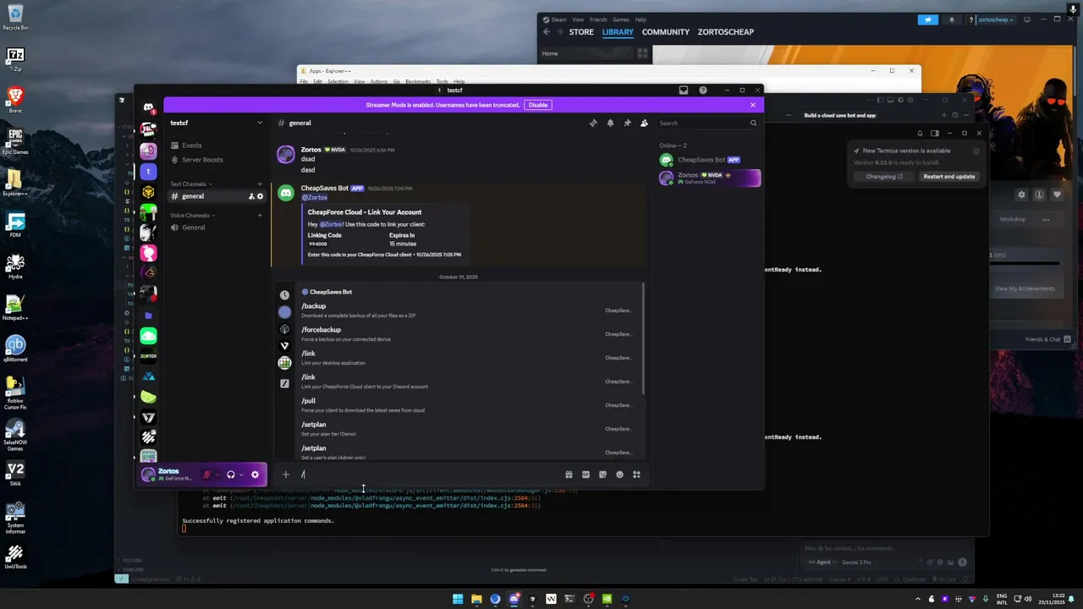Screen dimensions: 1083x609
Task: Open the Steam Games menu
Action: (621, 19)
